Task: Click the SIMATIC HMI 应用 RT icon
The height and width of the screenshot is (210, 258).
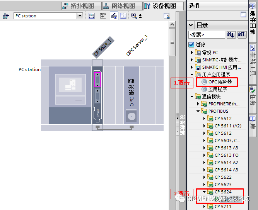Action: click(198, 67)
